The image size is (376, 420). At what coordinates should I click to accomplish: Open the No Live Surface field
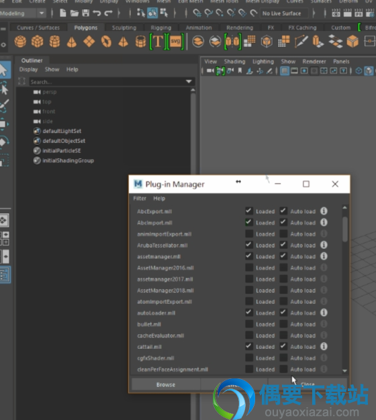pos(284,13)
